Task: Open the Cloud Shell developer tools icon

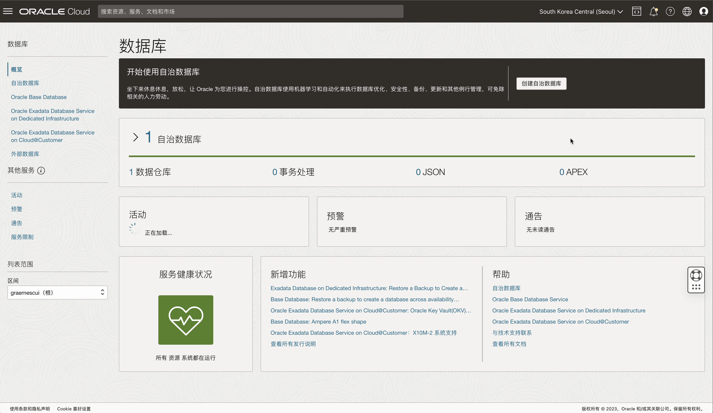Action: click(x=637, y=12)
